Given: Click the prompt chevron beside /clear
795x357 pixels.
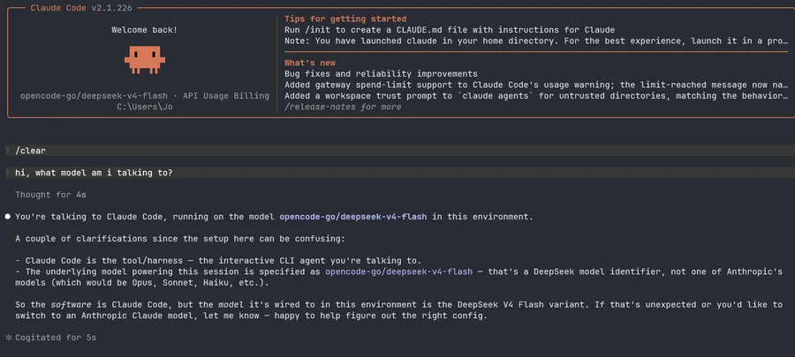Looking at the screenshot, I should click(8, 151).
